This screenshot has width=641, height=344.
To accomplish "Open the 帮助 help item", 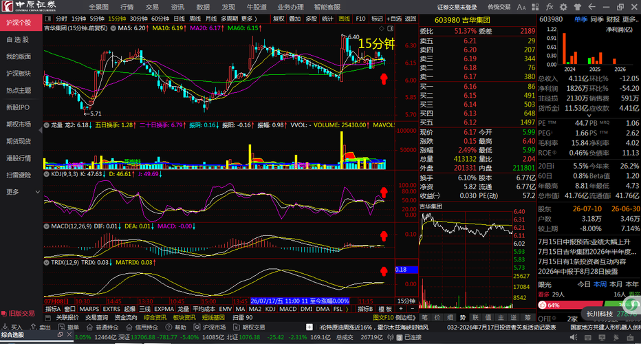I will tap(176, 327).
